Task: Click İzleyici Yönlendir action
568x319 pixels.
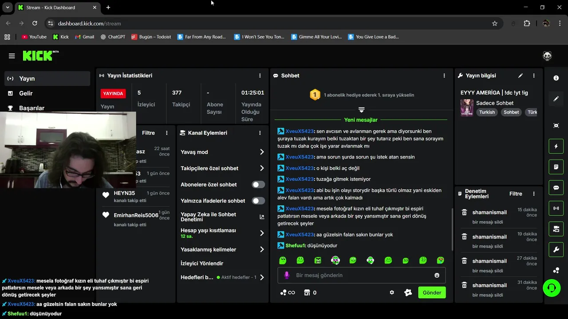Action: tap(202, 263)
